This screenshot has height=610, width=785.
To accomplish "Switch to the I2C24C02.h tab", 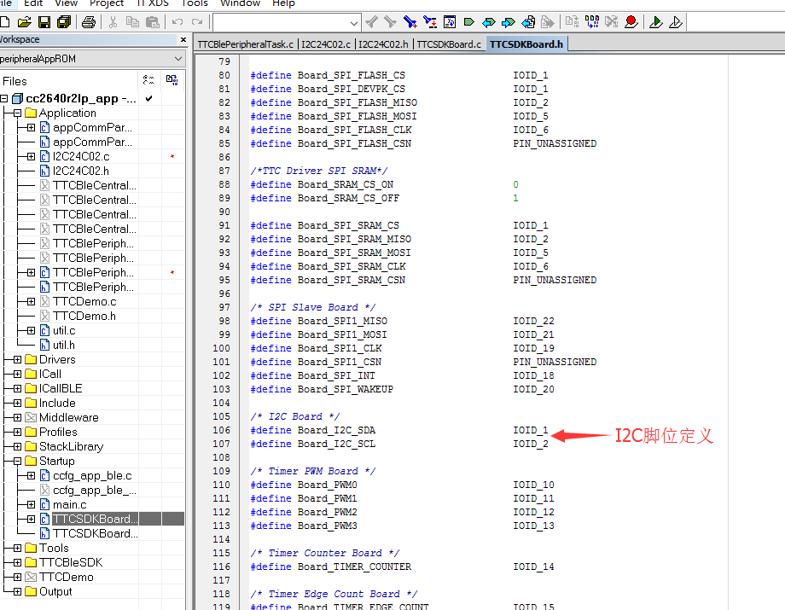I will coord(383,44).
